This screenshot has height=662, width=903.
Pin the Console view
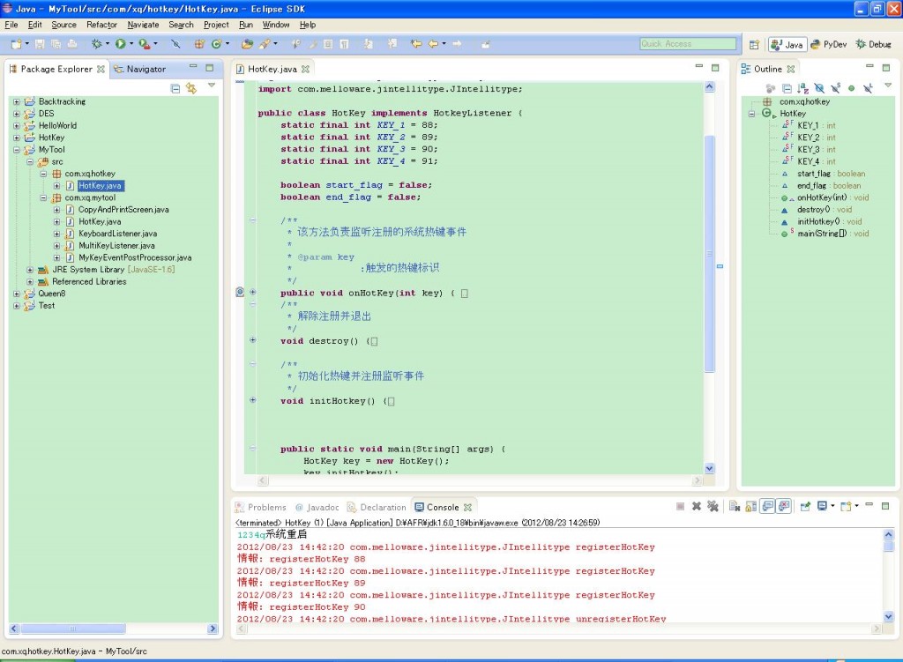[x=804, y=507]
